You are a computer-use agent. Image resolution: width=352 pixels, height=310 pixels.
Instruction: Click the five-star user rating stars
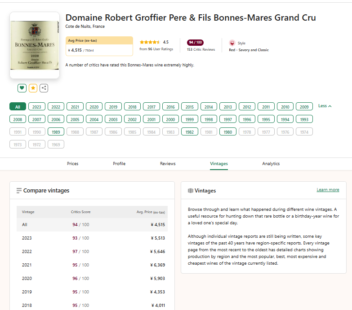[149, 42]
